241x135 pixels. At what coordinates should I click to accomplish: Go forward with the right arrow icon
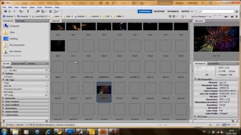[9, 12]
